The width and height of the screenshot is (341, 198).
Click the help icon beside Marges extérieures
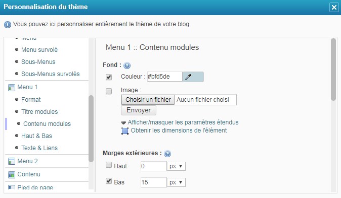pos(167,154)
